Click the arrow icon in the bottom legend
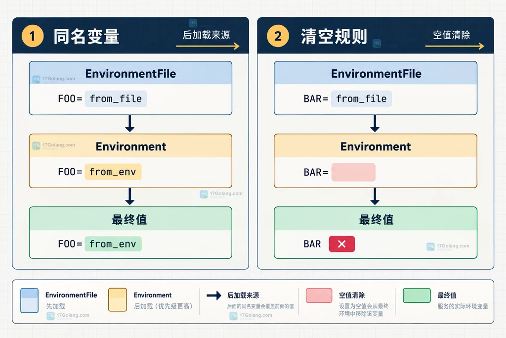 click(x=214, y=295)
